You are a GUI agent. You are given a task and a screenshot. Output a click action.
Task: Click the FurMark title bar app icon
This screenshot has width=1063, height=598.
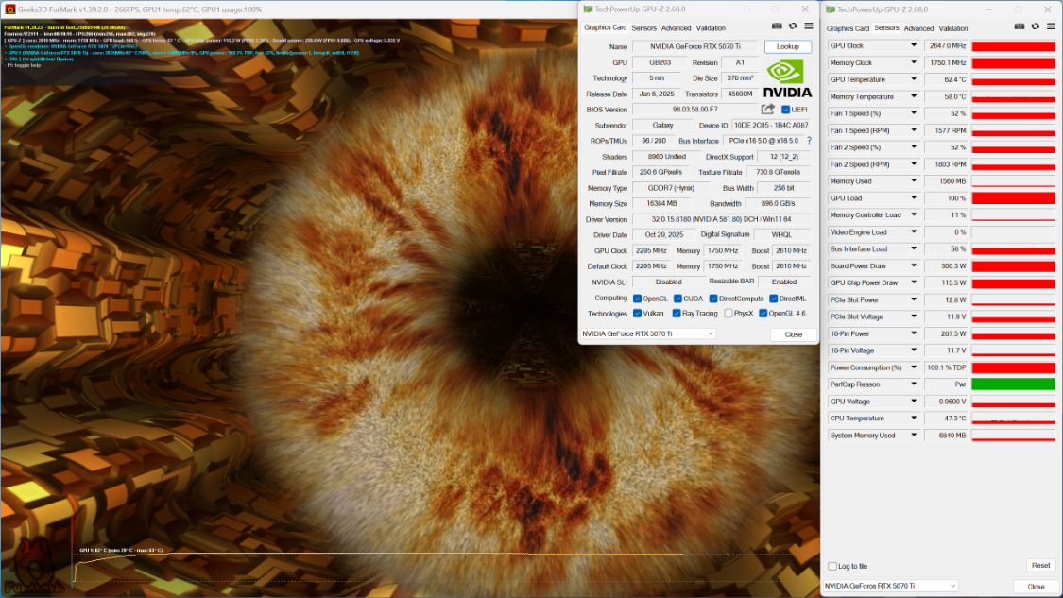pos(9,9)
